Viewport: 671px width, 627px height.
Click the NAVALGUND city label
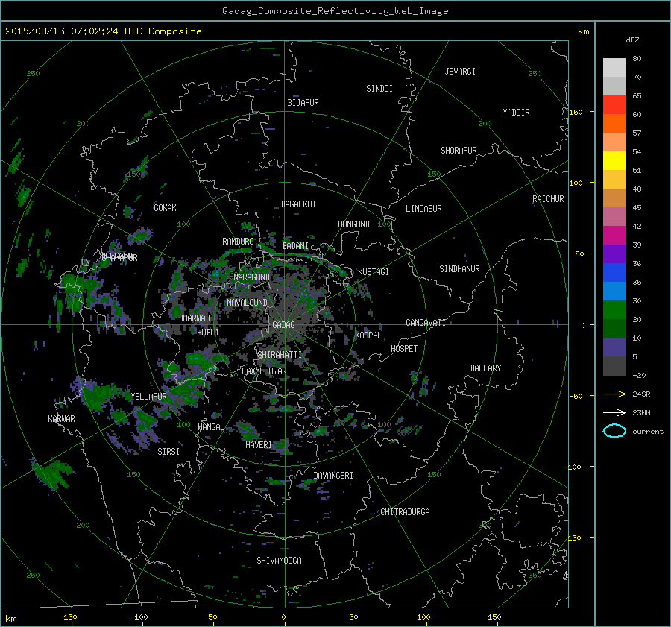click(247, 303)
